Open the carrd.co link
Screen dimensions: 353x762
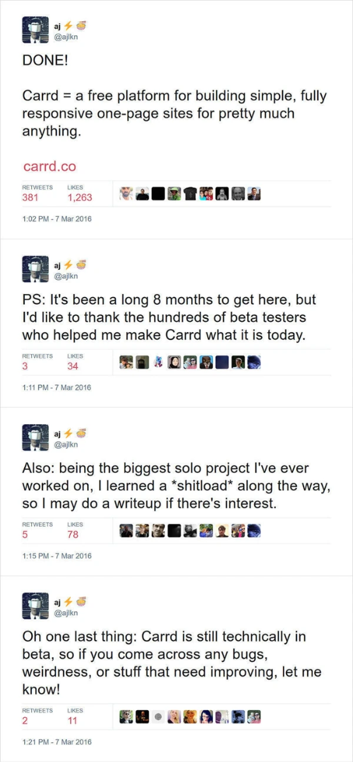tap(49, 167)
